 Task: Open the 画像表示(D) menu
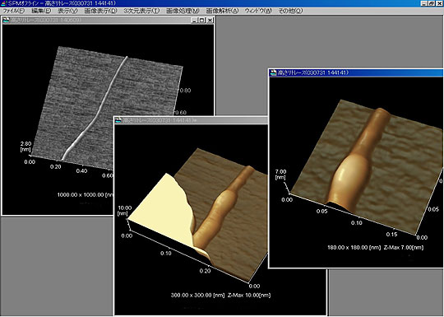(101, 11)
